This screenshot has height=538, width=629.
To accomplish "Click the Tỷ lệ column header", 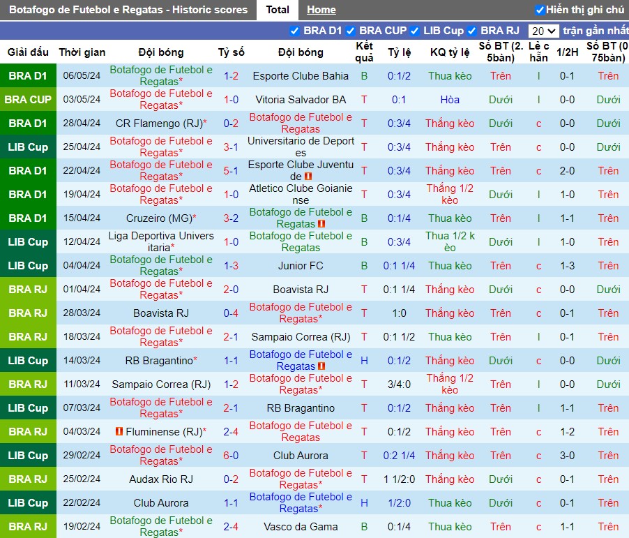I will tap(399, 52).
